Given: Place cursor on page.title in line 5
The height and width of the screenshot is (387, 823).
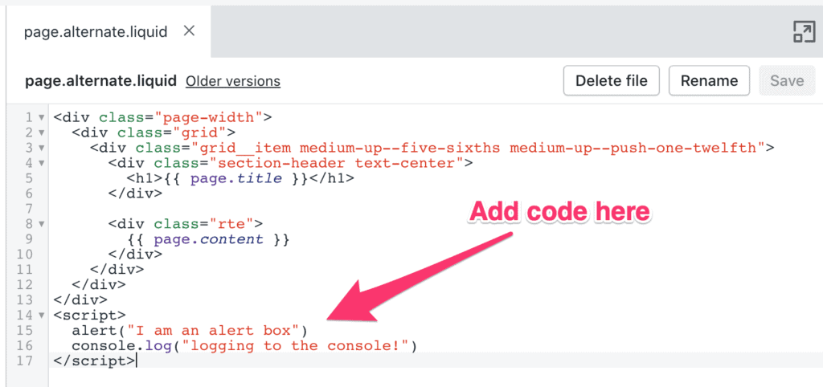Looking at the screenshot, I should [x=236, y=178].
